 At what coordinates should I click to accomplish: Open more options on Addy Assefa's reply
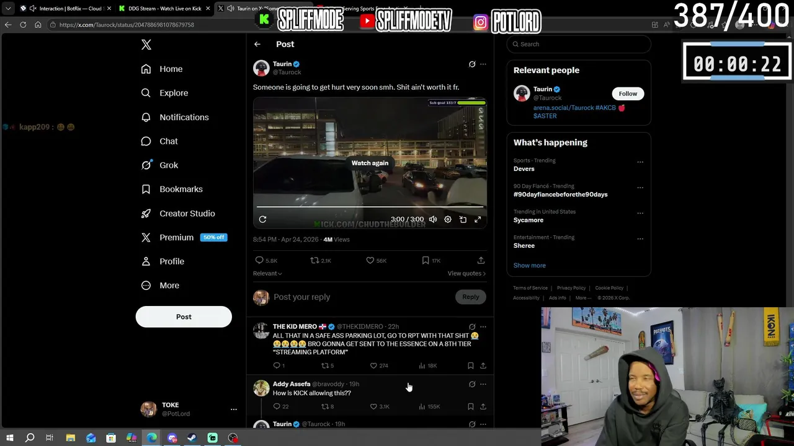coord(483,384)
